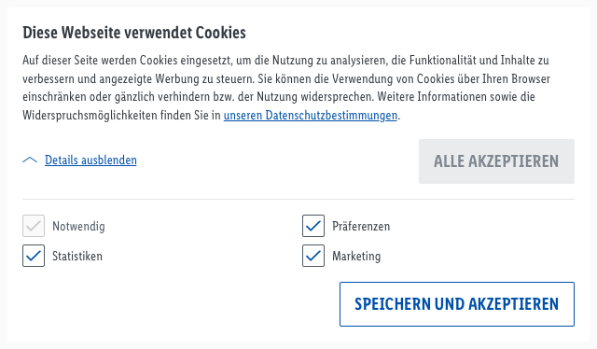Click the upward chevron icon beside Details ausblenden

click(30, 160)
